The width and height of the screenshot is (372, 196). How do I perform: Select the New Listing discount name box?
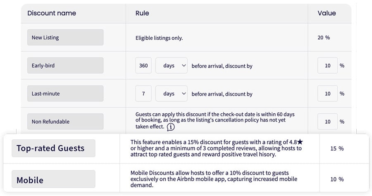coord(65,38)
